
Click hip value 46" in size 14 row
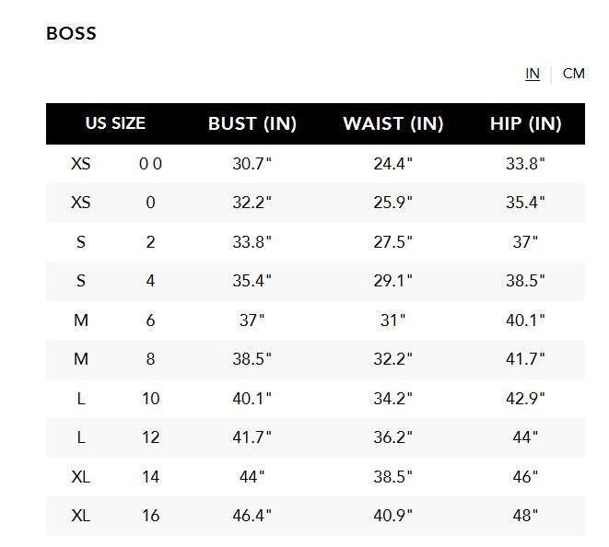525,477
